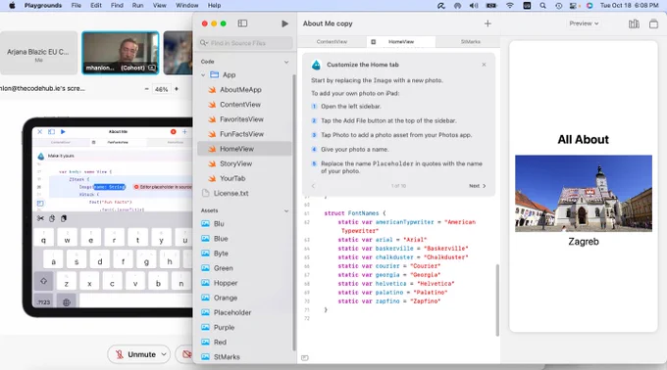Click the date and time in menu bar
The image size is (667, 370).
point(629,6)
